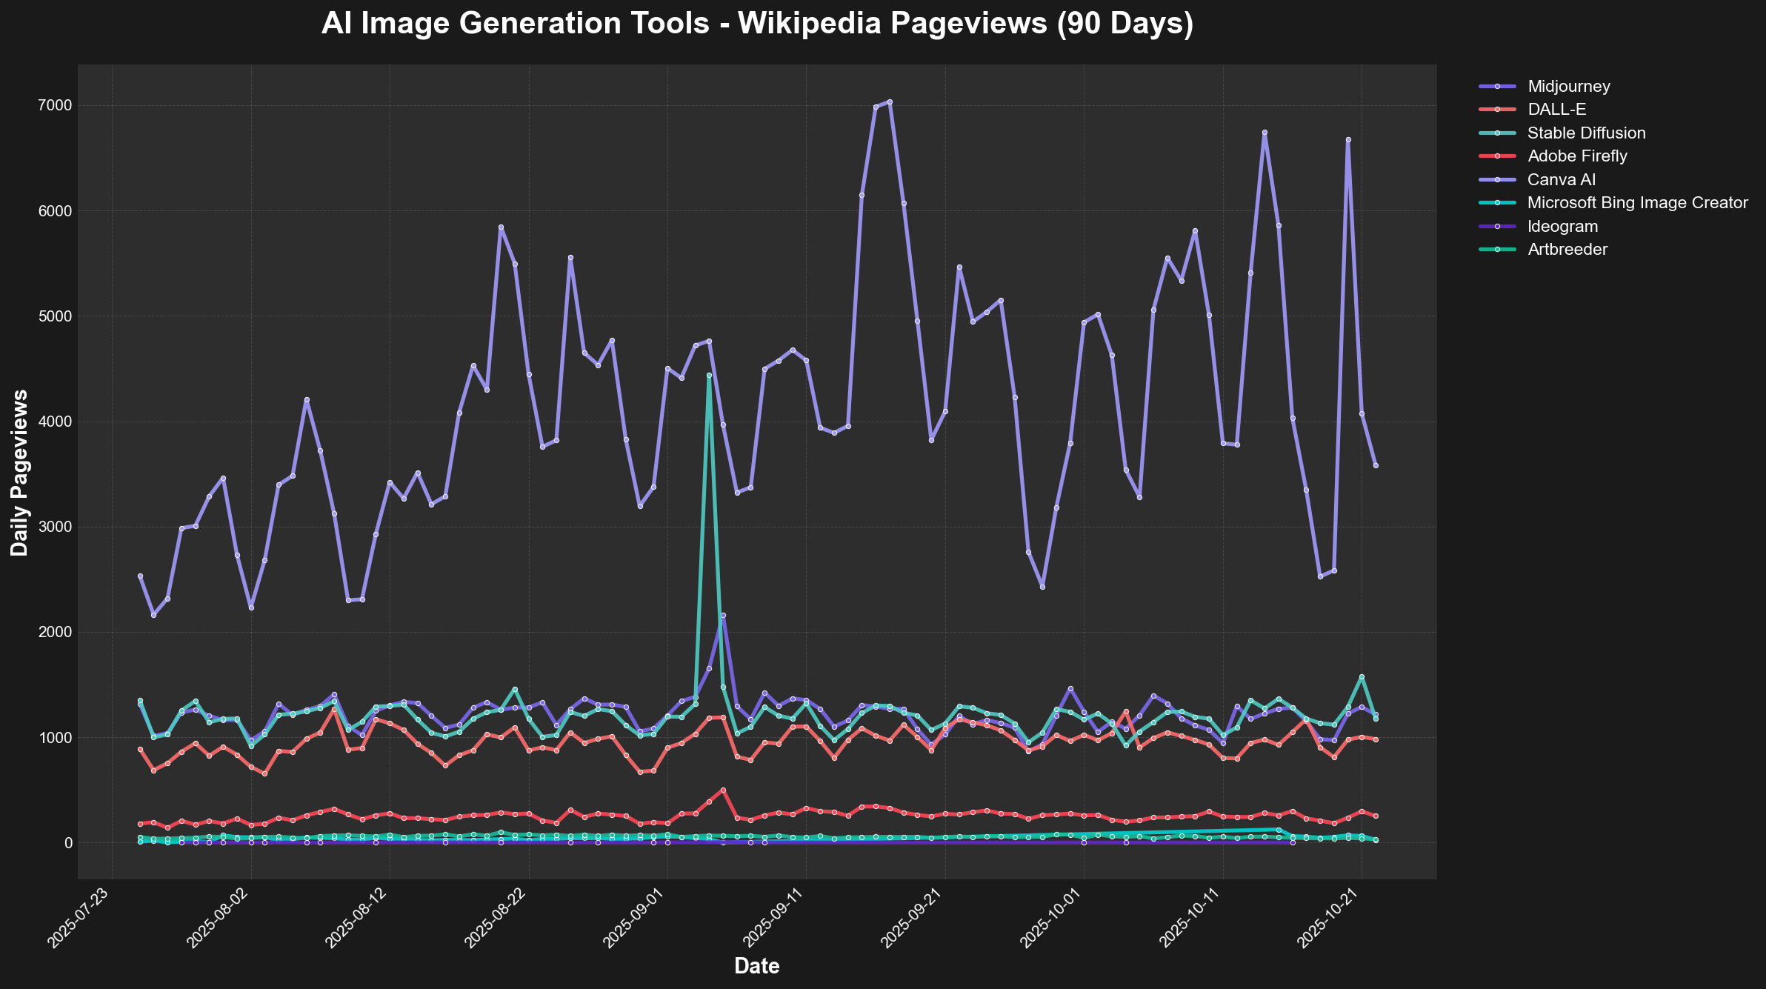The image size is (1766, 989).
Task: Click the first Canva AI data point
Action: [x=140, y=576]
